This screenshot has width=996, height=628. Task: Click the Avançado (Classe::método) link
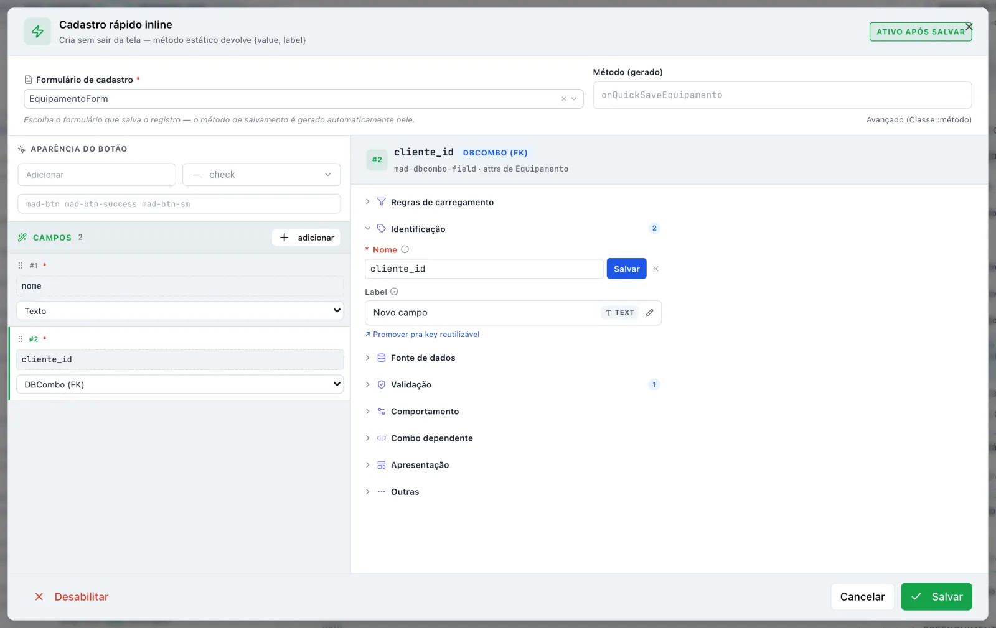pyautogui.click(x=919, y=120)
